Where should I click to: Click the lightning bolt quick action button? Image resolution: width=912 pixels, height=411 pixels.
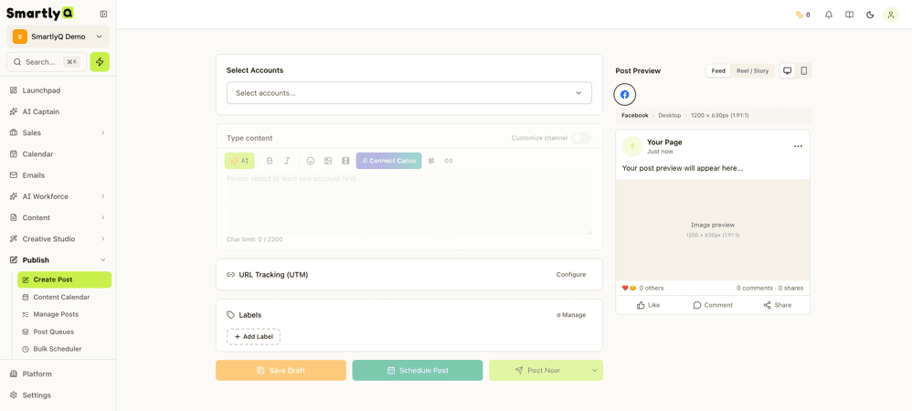click(100, 61)
